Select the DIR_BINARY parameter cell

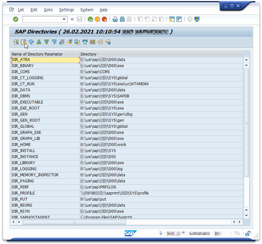(45, 66)
